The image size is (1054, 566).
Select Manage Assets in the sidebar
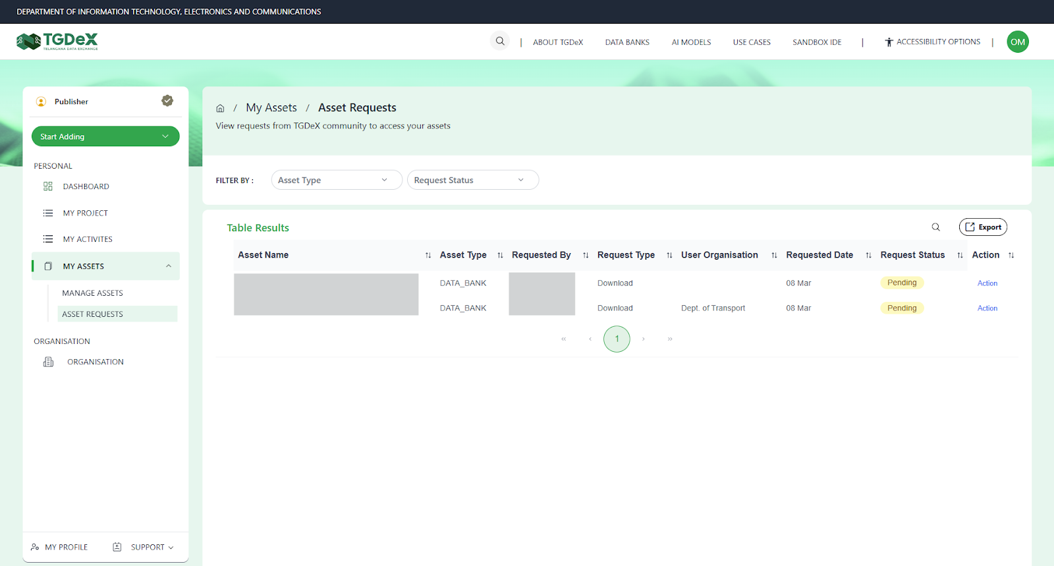92,293
